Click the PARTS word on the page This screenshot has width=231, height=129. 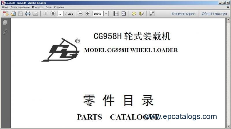coord(90,117)
